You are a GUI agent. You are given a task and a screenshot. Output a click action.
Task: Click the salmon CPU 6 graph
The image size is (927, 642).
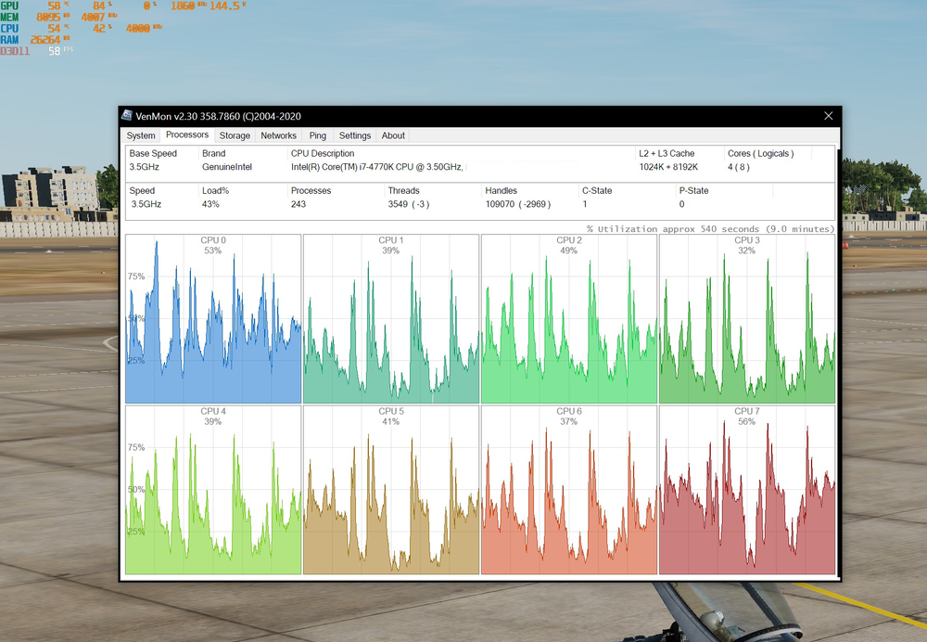pyautogui.click(x=568, y=490)
